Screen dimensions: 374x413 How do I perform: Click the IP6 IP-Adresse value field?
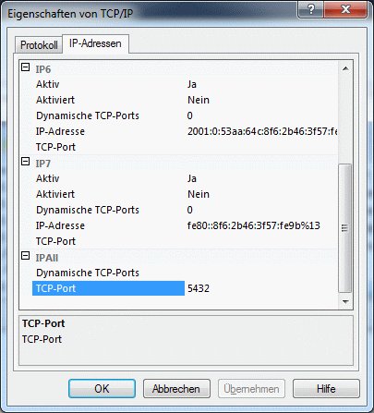pyautogui.click(x=261, y=131)
